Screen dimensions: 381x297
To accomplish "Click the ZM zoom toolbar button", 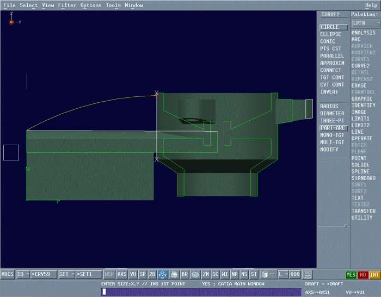I will (x=206, y=275).
